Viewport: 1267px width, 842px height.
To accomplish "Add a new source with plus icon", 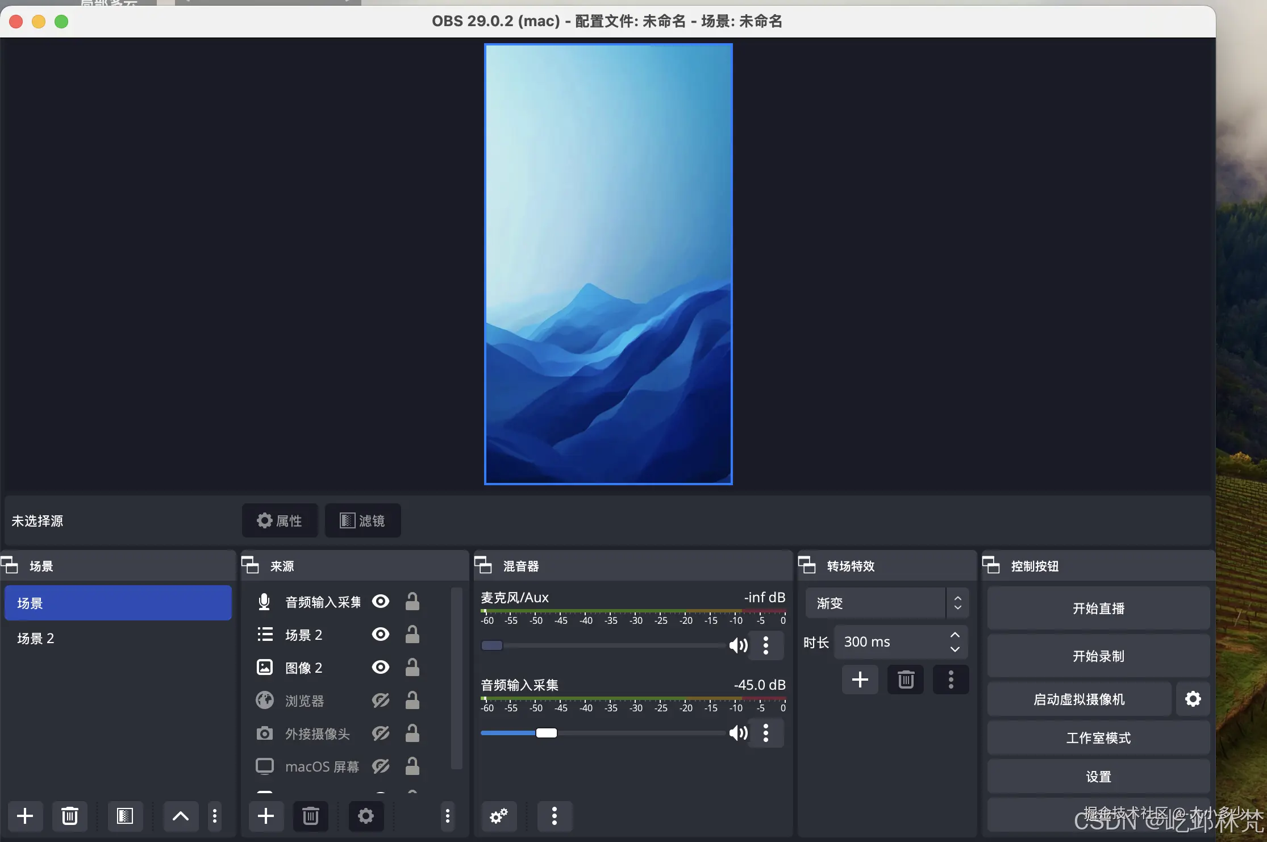I will 265,816.
